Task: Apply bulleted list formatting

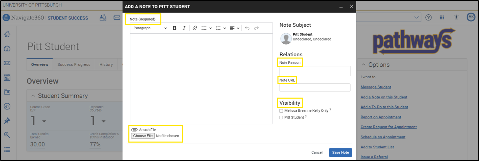Action: tap(204, 28)
